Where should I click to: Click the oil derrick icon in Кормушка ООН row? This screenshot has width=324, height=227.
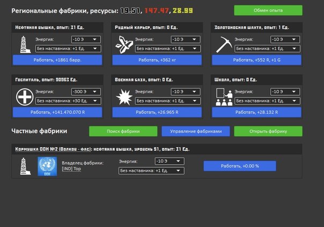click(25, 166)
